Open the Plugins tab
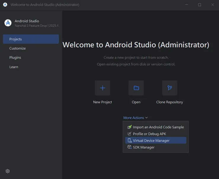219x179 pixels. 15,57
